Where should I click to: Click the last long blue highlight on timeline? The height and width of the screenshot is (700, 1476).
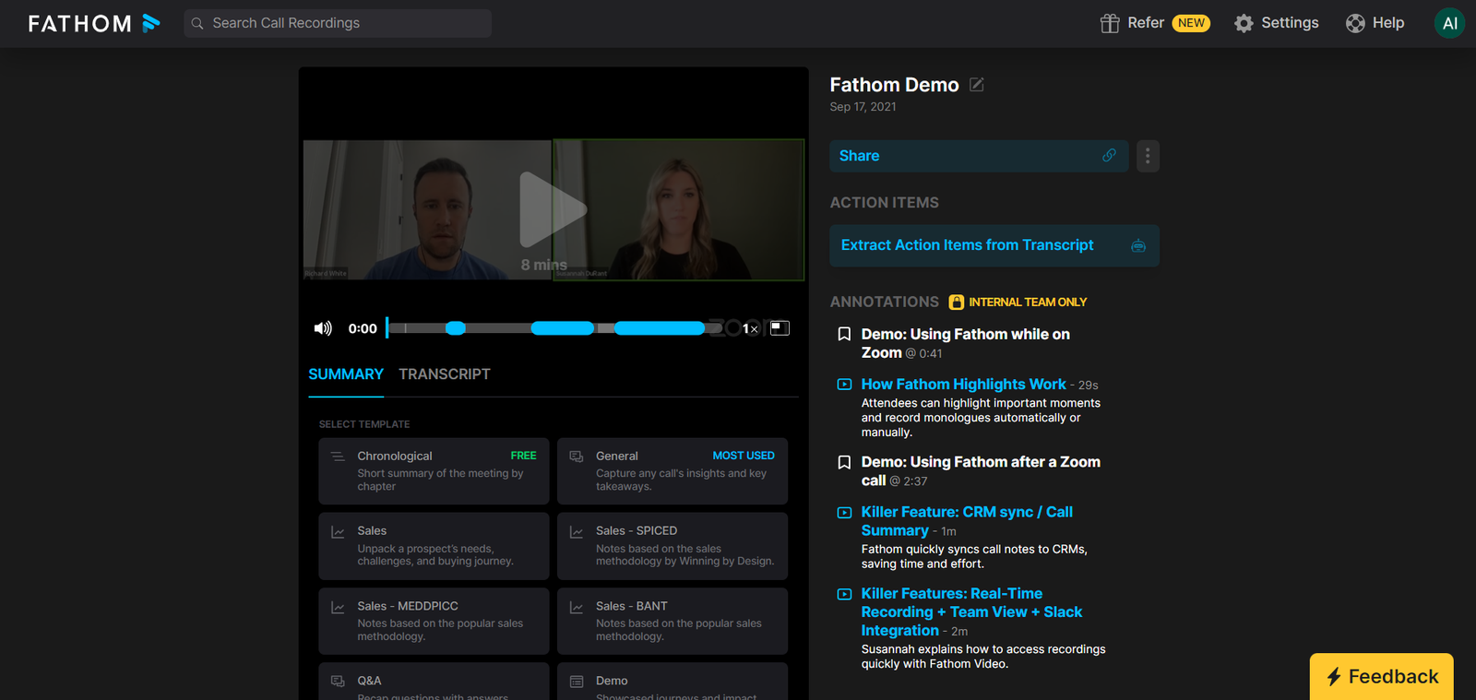pyautogui.click(x=660, y=328)
